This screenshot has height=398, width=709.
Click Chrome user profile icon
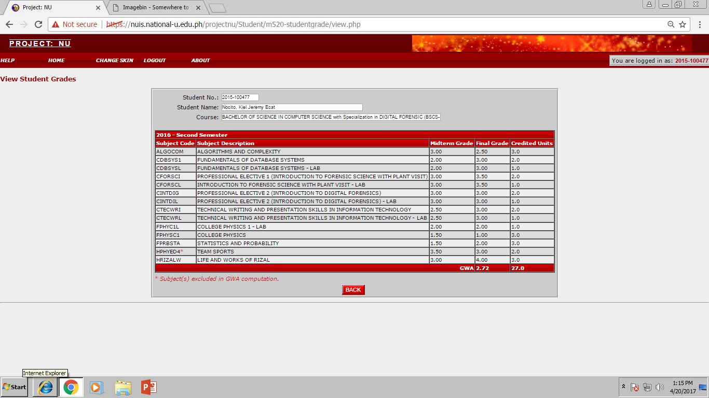click(649, 4)
